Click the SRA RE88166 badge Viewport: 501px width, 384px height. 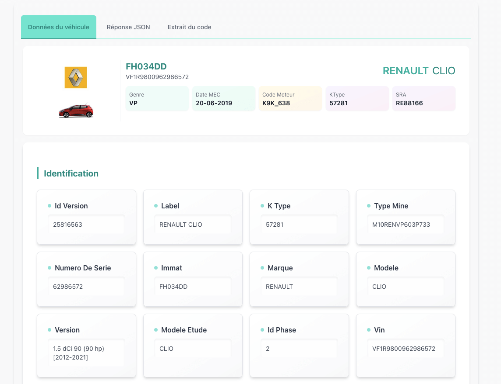coord(423,99)
